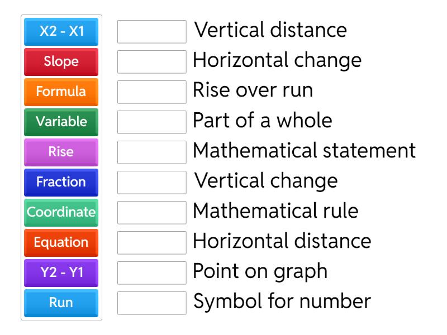Select the red-orange 'Equation' tile
This screenshot has width=447, height=335.
click(61, 243)
